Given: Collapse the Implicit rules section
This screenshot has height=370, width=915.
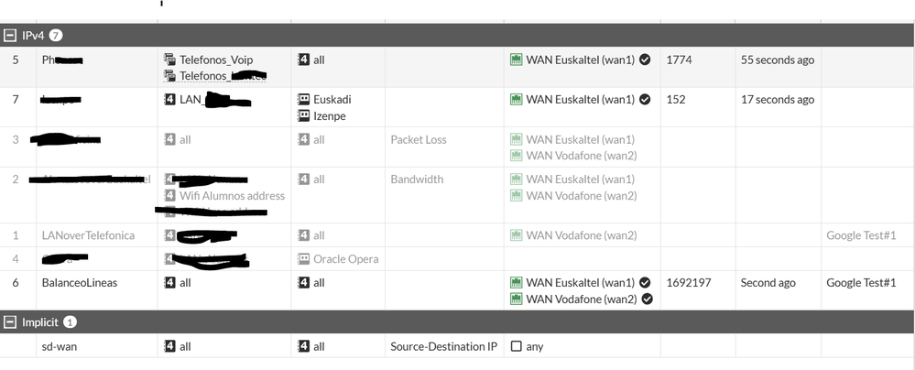Looking at the screenshot, I should point(10,322).
